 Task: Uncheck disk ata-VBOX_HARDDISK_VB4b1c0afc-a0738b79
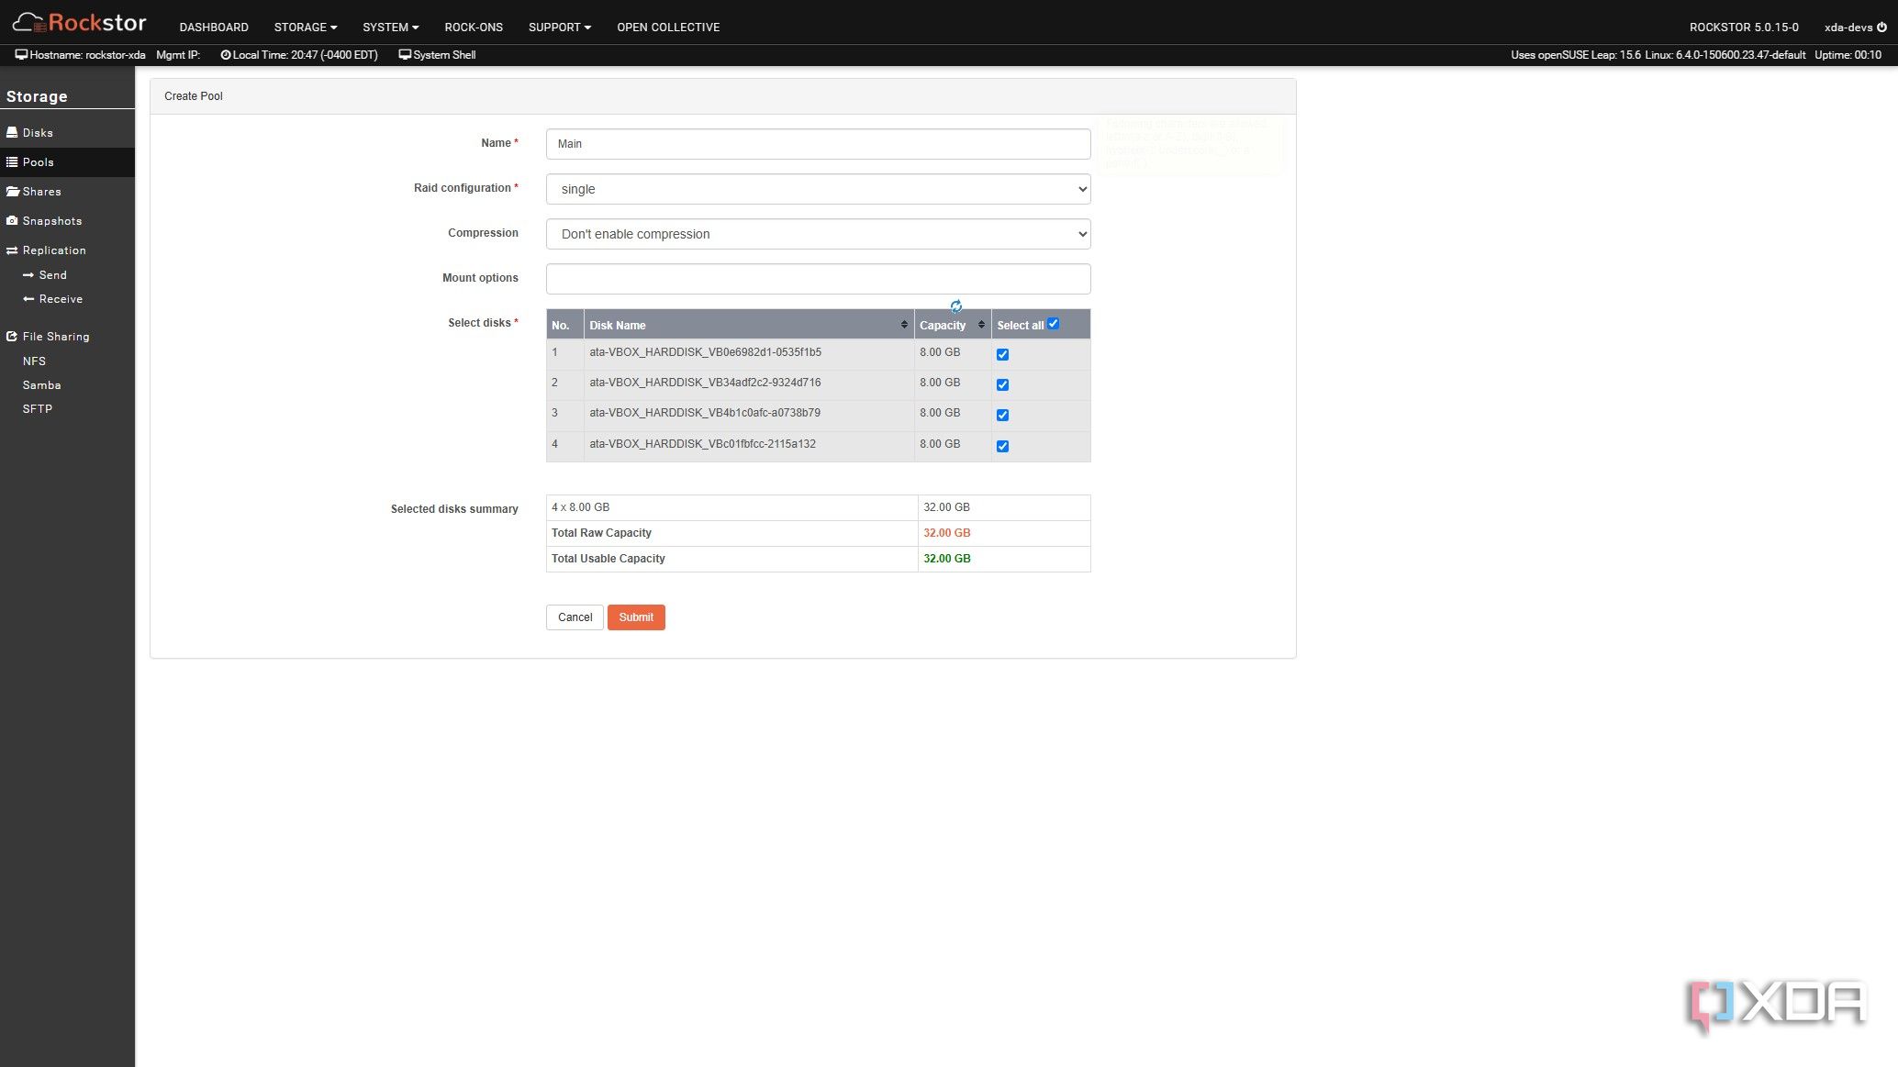tap(1002, 415)
